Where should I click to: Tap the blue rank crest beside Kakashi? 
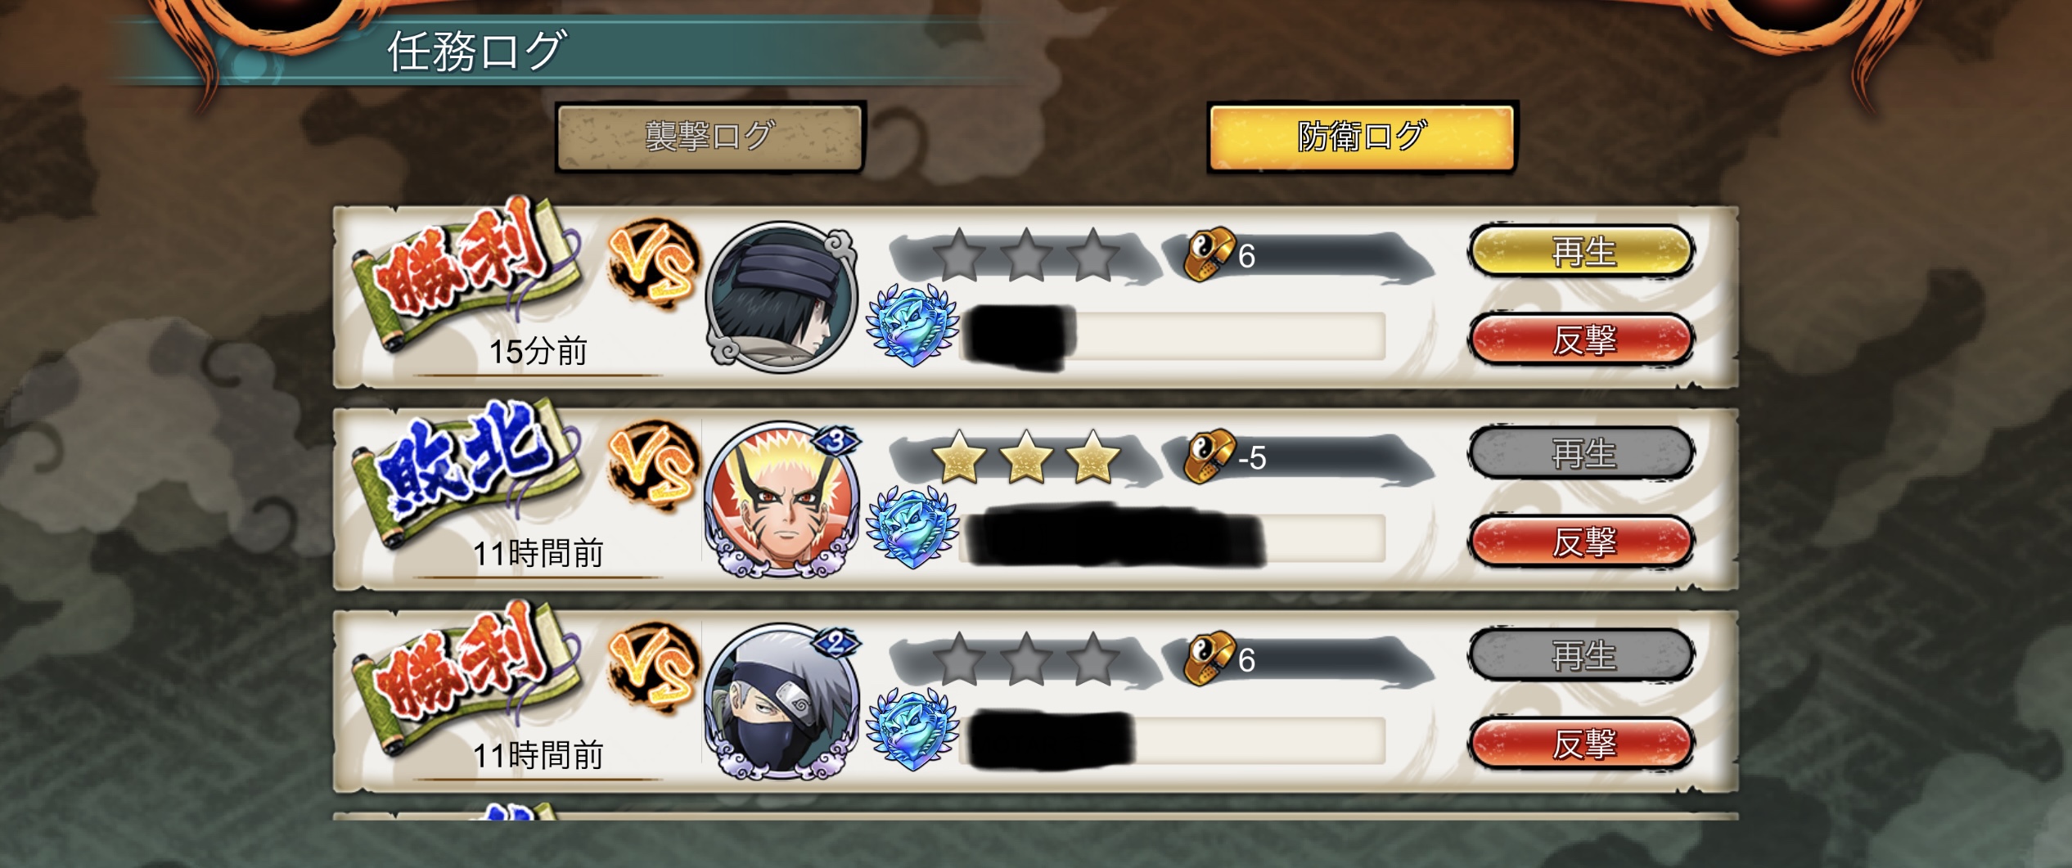point(912,730)
